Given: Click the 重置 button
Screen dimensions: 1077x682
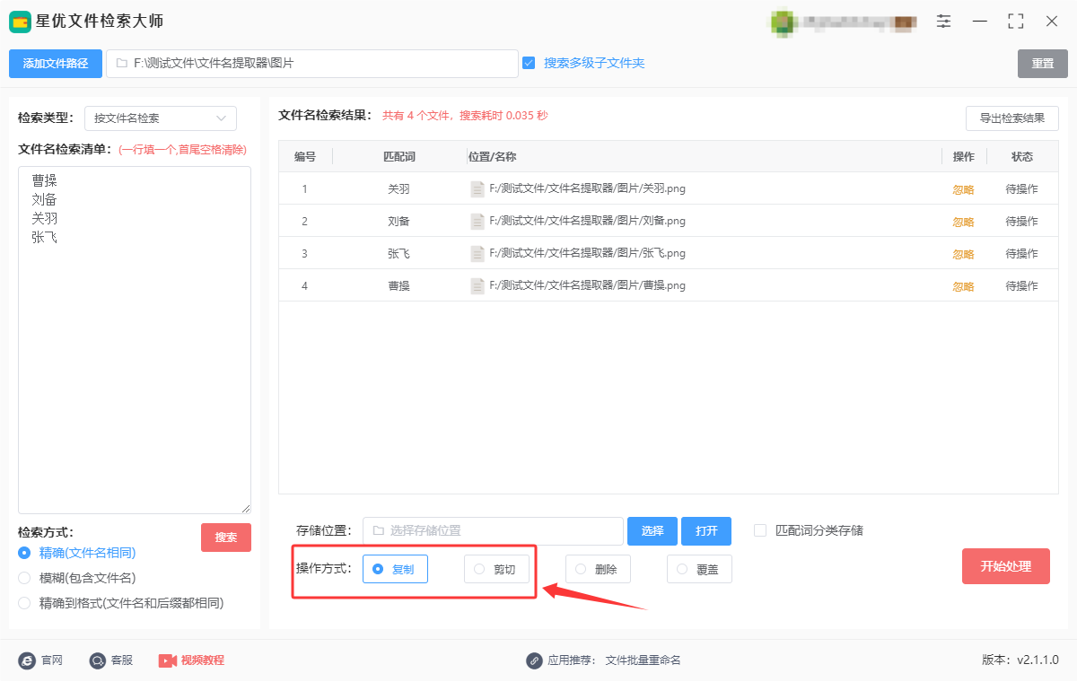Looking at the screenshot, I should [1043, 64].
